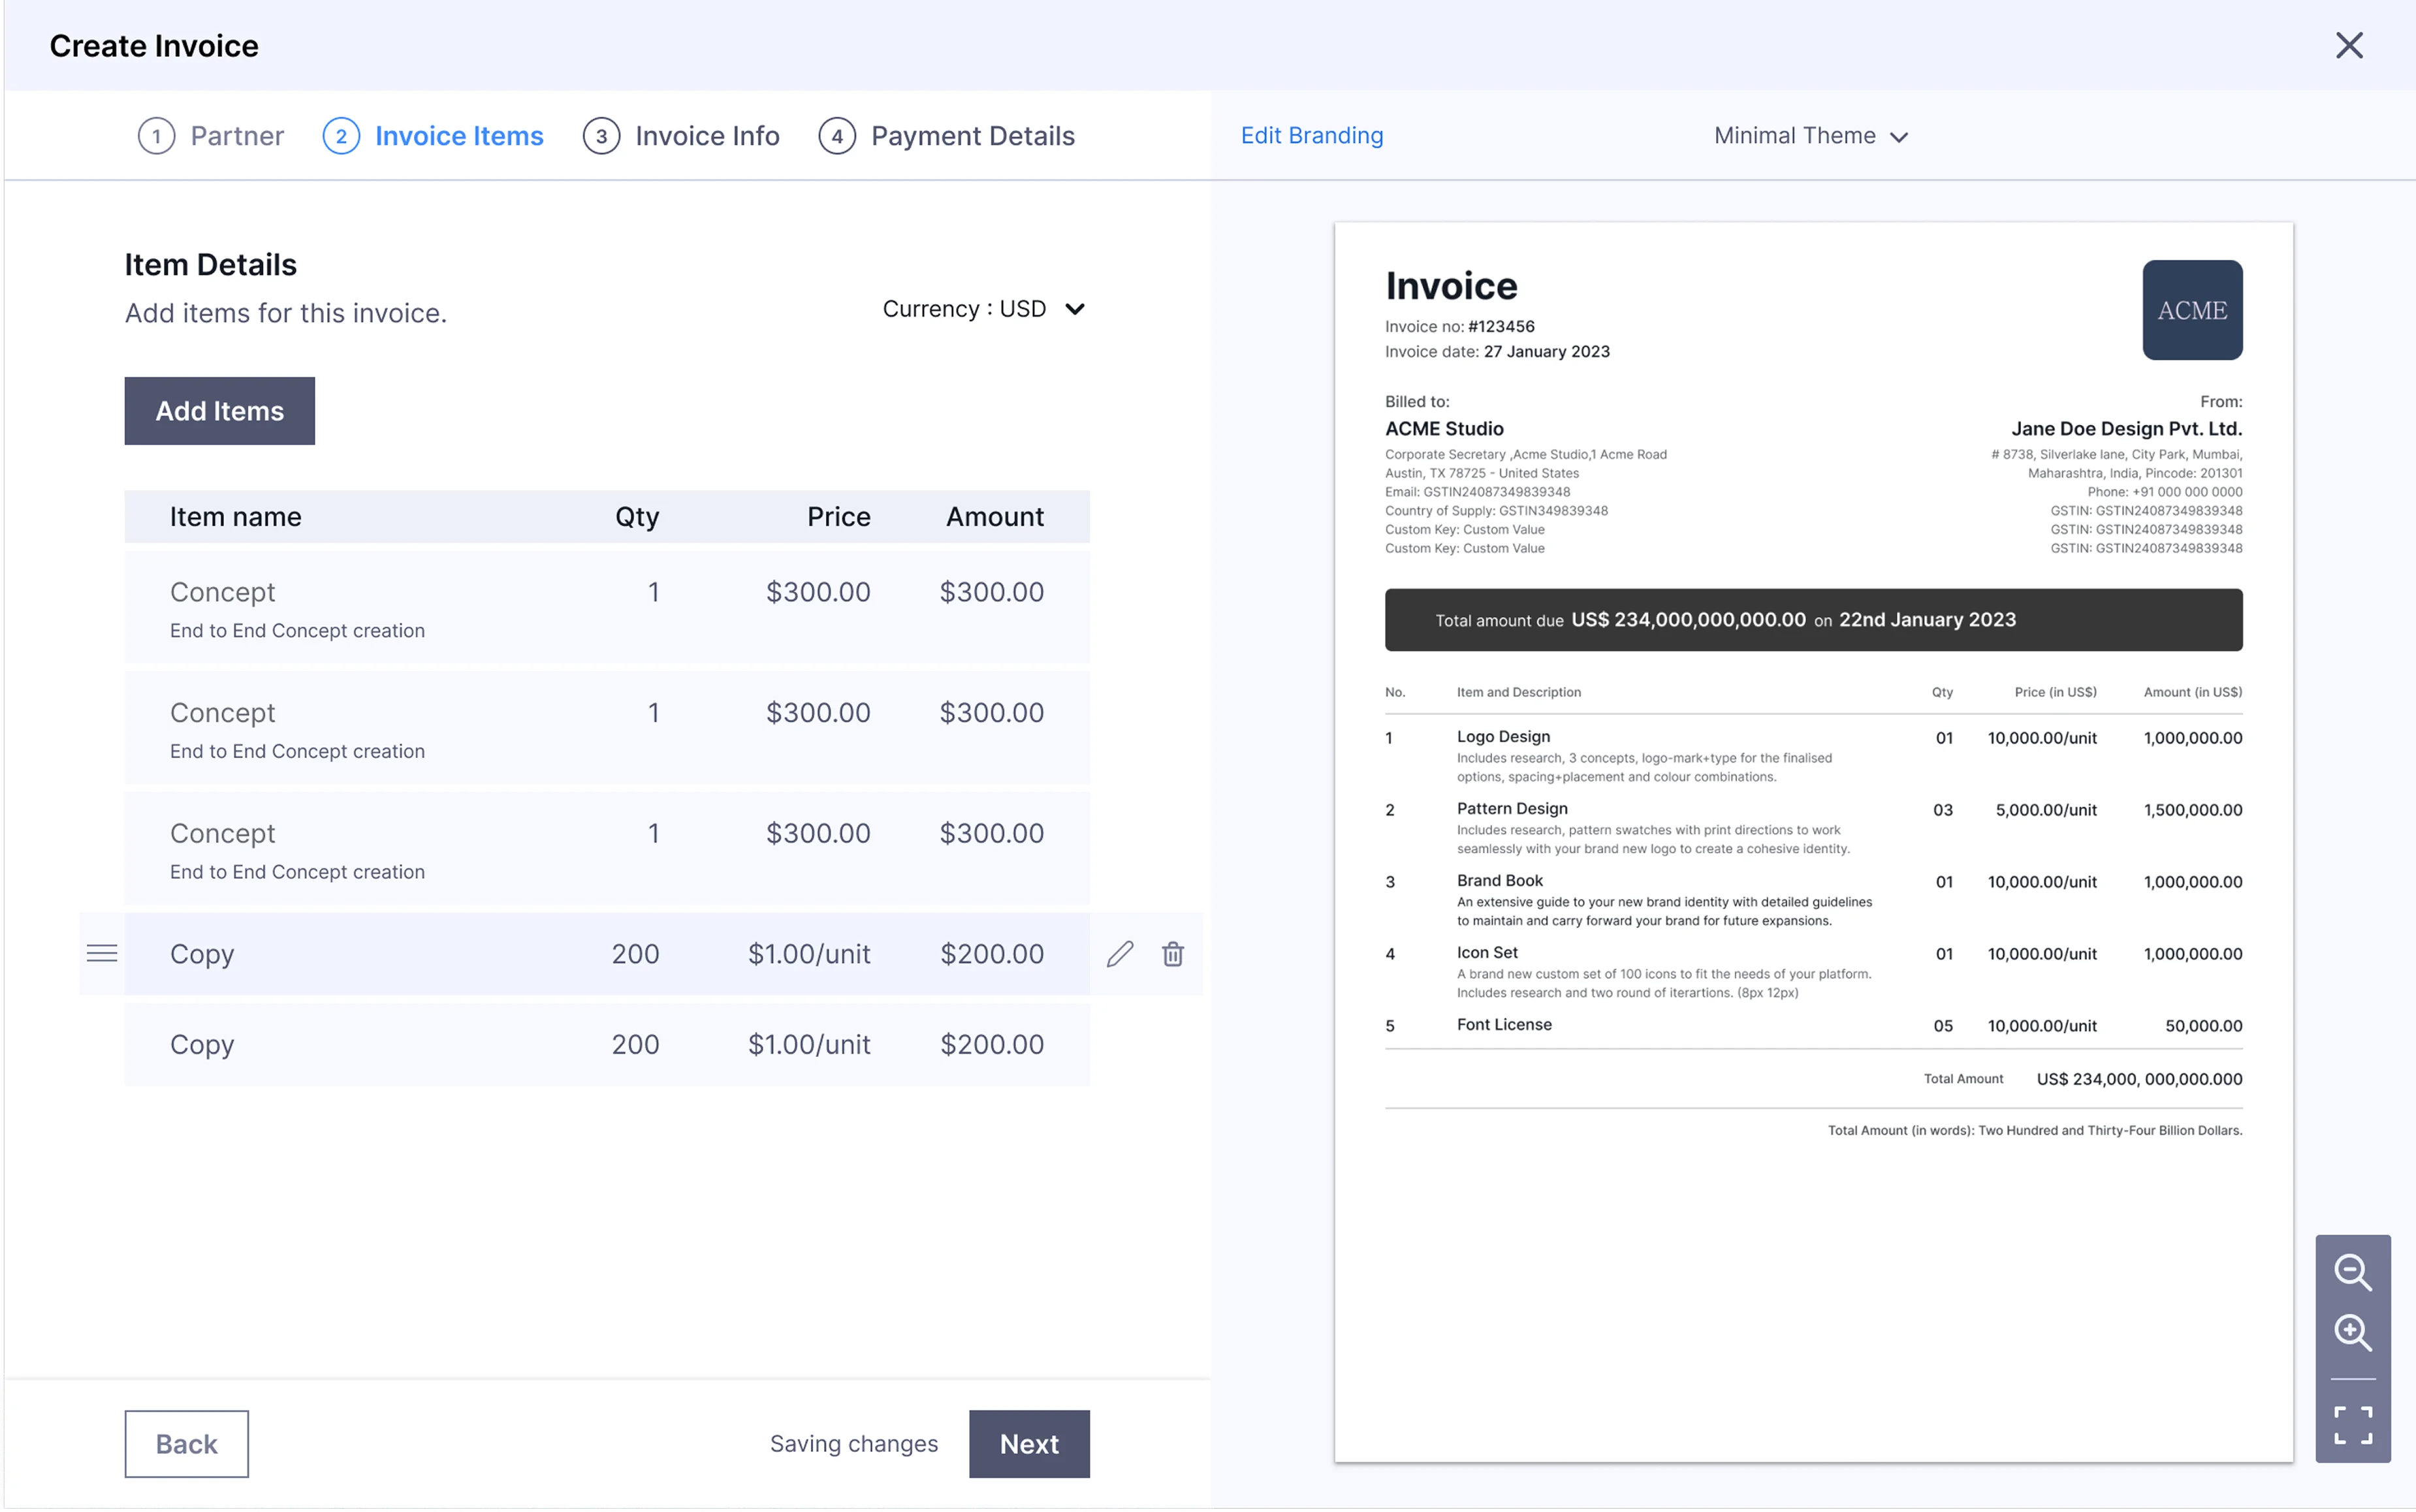Select step 1 Partner circle icon
Screen dimensions: 2416x1512
tap(156, 136)
